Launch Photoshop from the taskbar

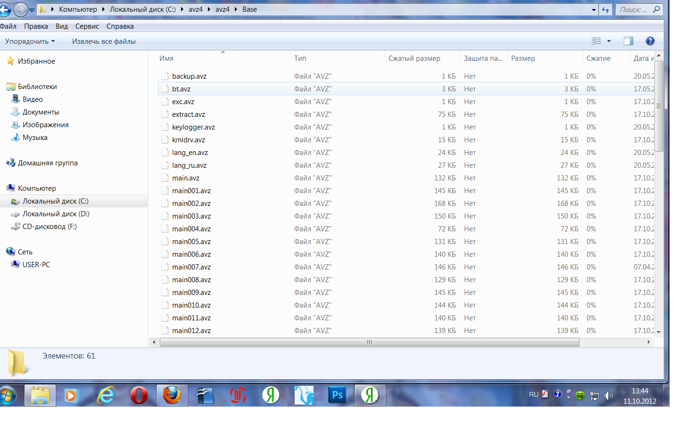point(337,395)
